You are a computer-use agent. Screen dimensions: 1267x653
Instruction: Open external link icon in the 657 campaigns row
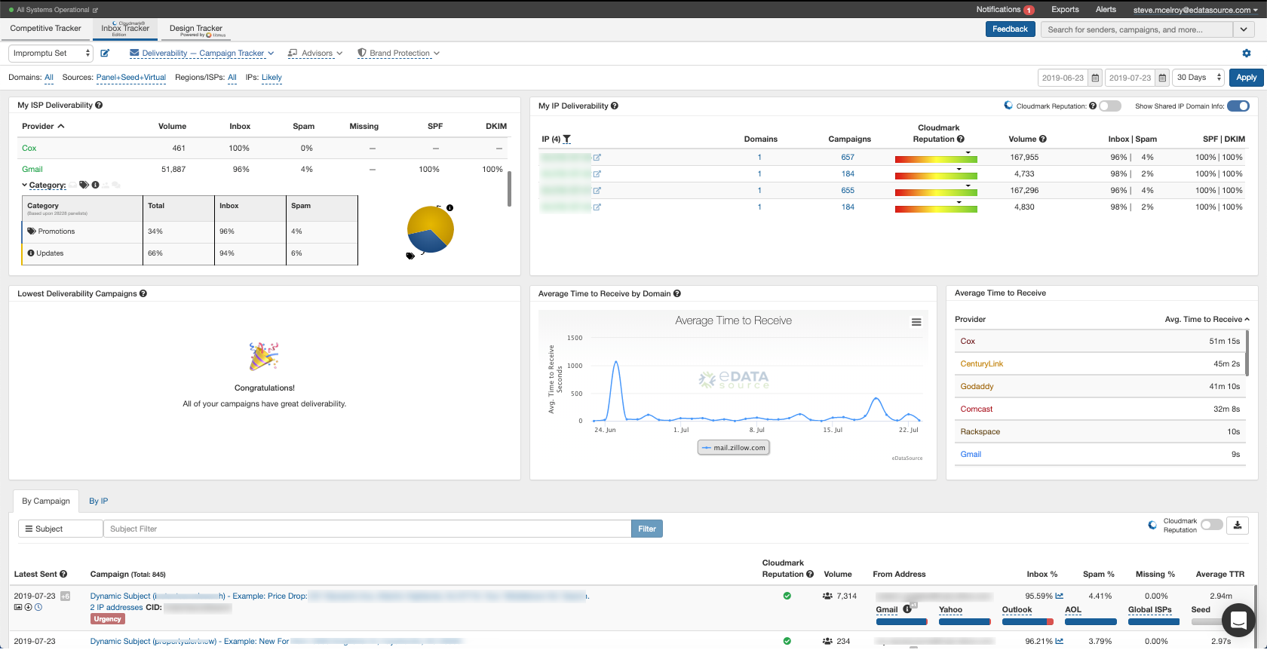click(597, 158)
